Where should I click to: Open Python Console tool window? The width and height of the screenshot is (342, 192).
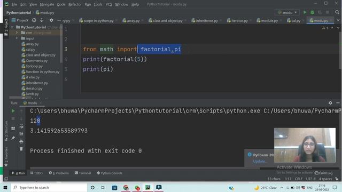[x=110, y=173]
